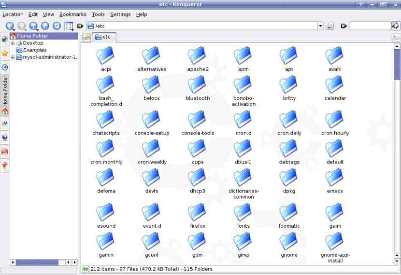Click the main pane scroll down arrow
Image resolution: width=401 pixels, height=275 pixels.
[397, 261]
